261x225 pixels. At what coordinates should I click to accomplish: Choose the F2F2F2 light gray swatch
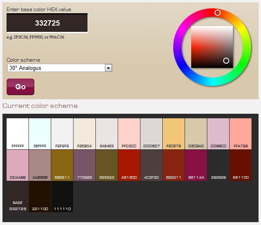tap(62, 134)
